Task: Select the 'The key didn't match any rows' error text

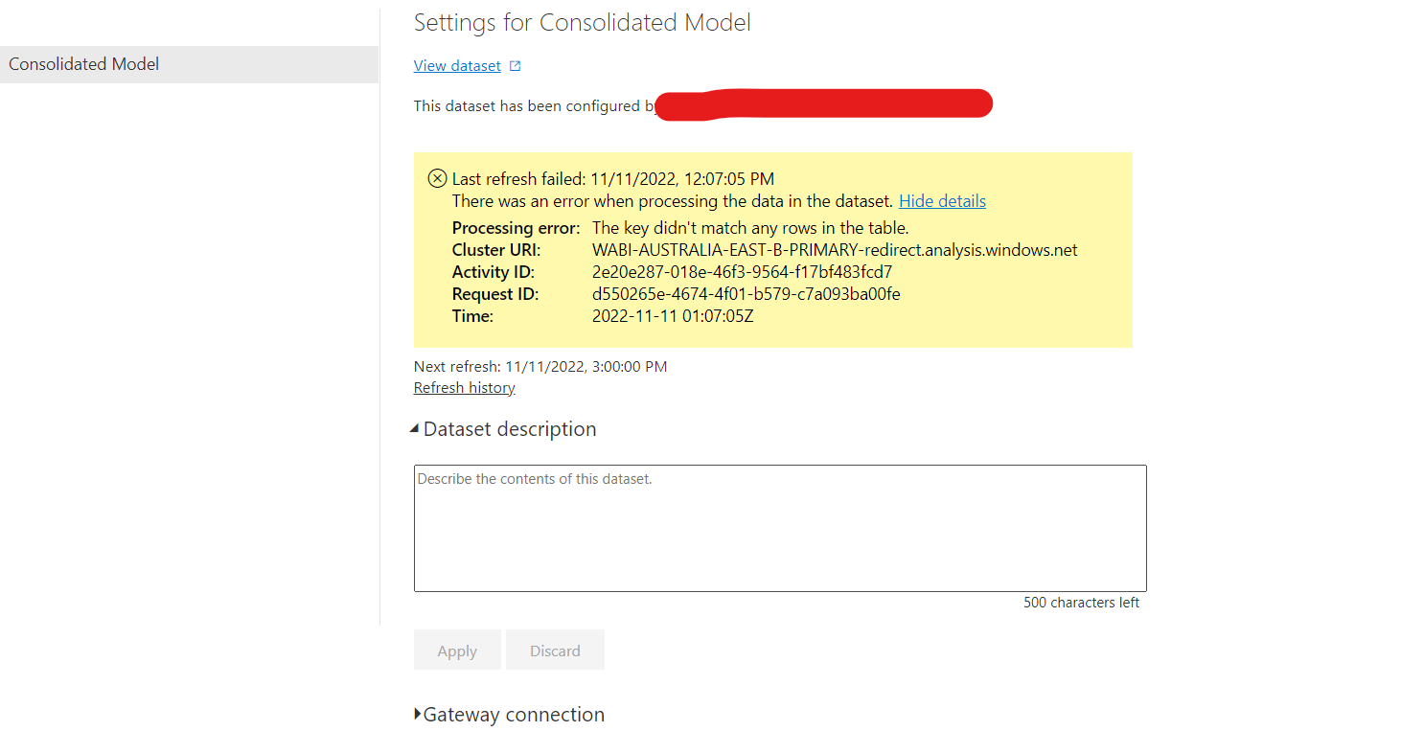Action: tap(750, 228)
